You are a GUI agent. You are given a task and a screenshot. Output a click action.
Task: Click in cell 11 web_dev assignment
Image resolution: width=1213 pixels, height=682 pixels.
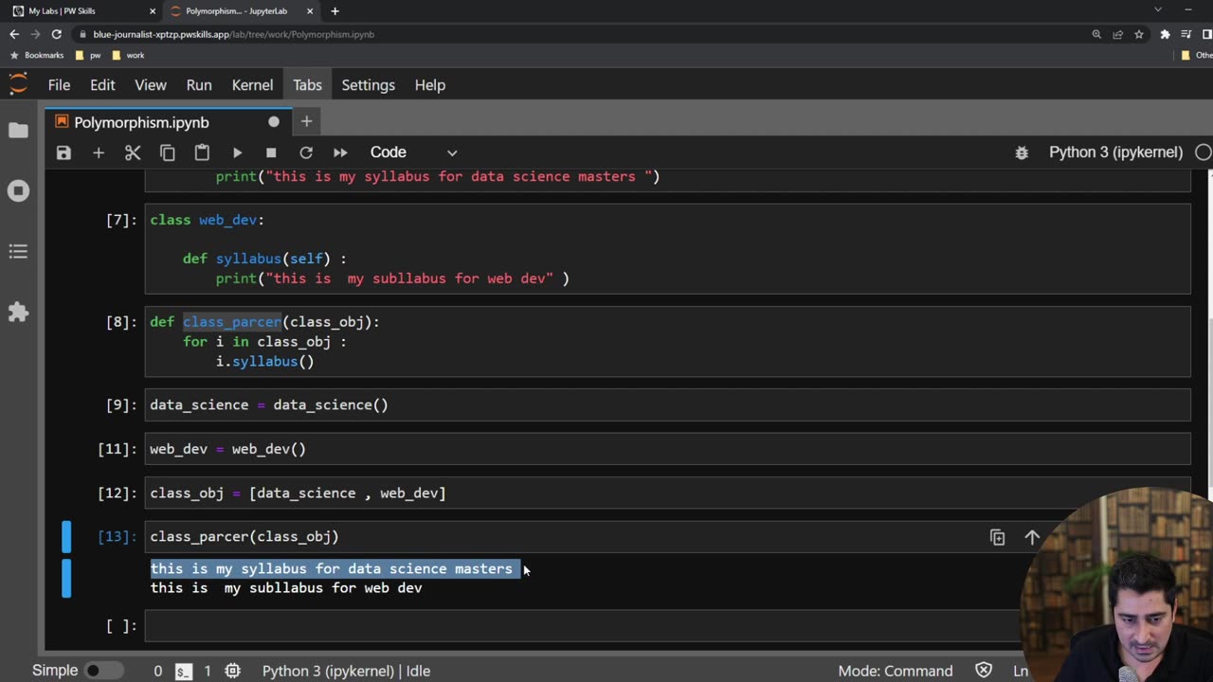coord(667,449)
